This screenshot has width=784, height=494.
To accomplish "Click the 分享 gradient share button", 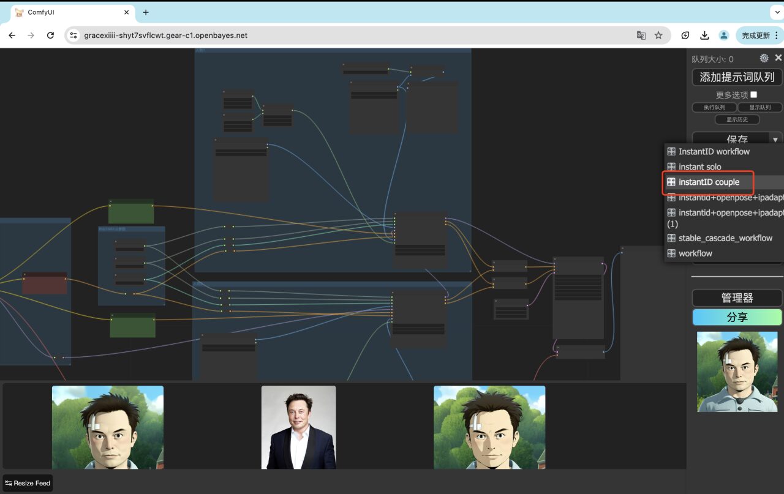I will click(737, 317).
